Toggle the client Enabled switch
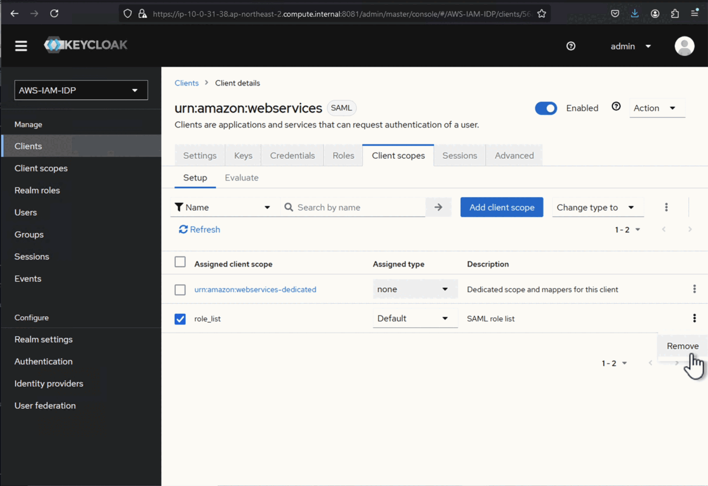This screenshot has width=708, height=486. click(546, 108)
